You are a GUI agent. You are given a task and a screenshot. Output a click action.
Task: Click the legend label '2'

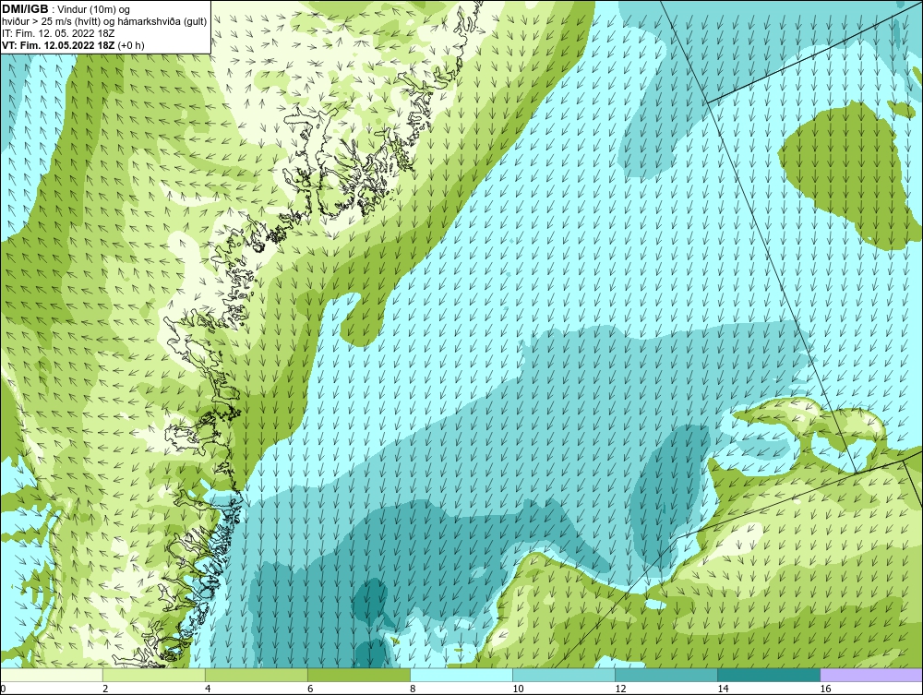coord(105,689)
